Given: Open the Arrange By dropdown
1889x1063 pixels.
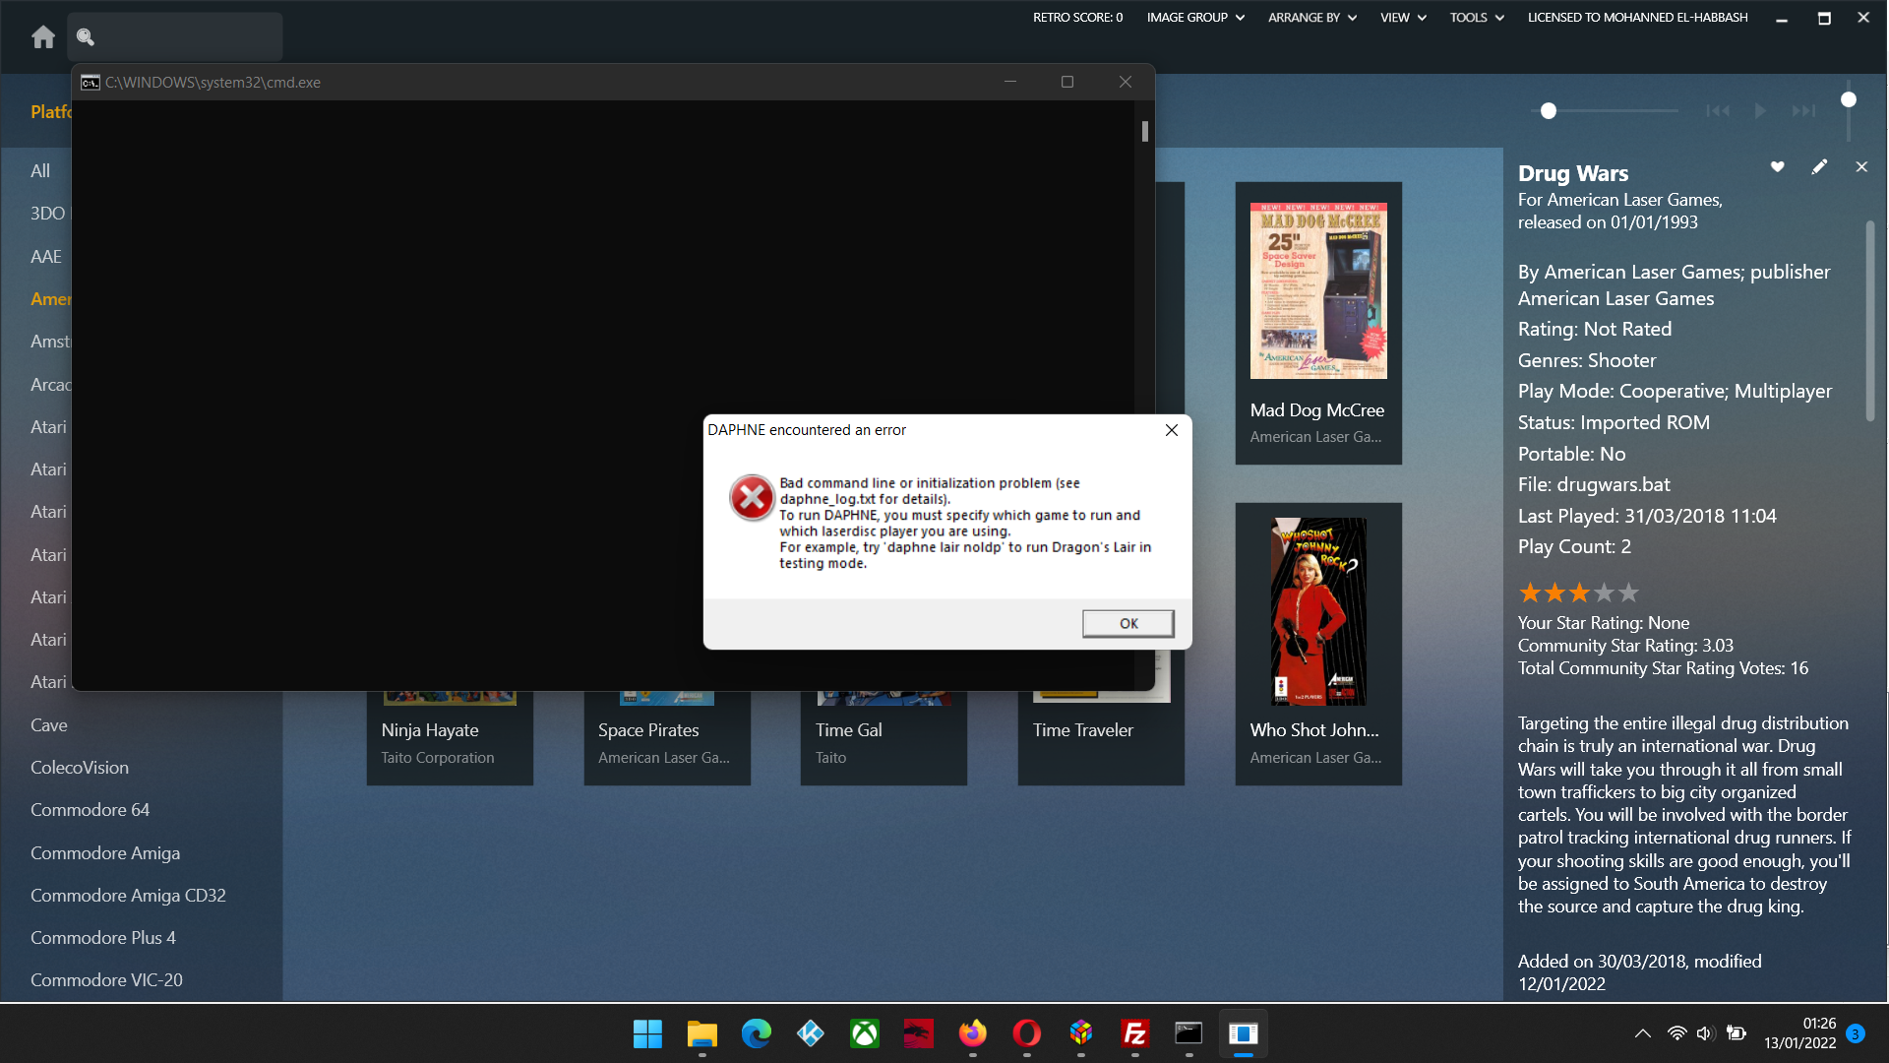Looking at the screenshot, I should [x=1312, y=18].
